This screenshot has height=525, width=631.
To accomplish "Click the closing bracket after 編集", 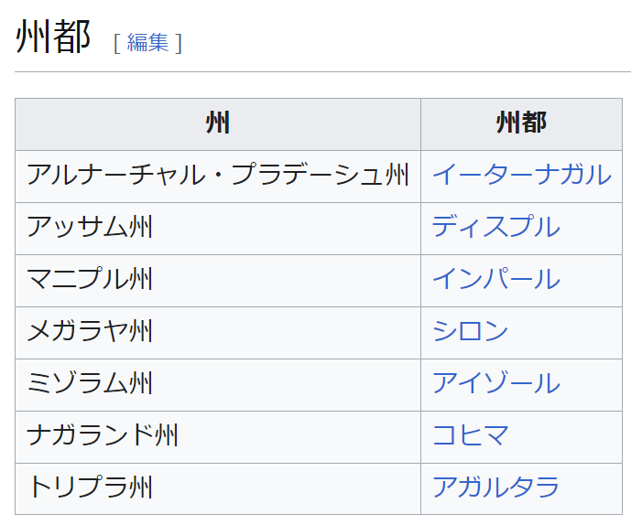I will pos(179,43).
